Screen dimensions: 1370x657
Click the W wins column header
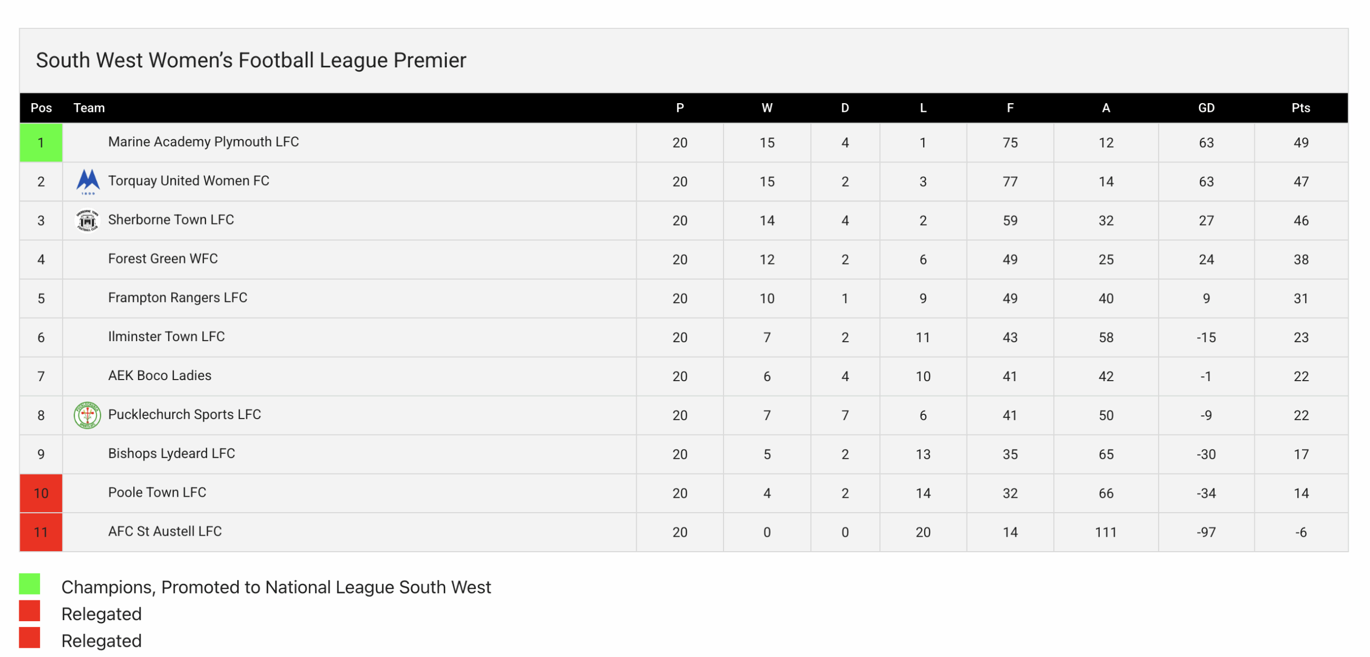766,108
